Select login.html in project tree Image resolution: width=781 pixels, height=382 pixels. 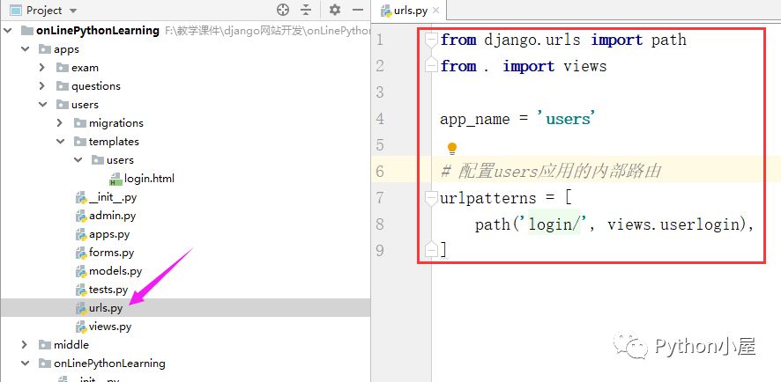[x=150, y=179]
